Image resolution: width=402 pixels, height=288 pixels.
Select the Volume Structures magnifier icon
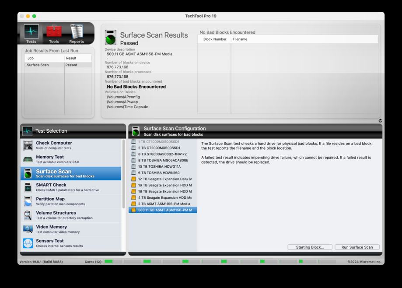tap(28, 215)
